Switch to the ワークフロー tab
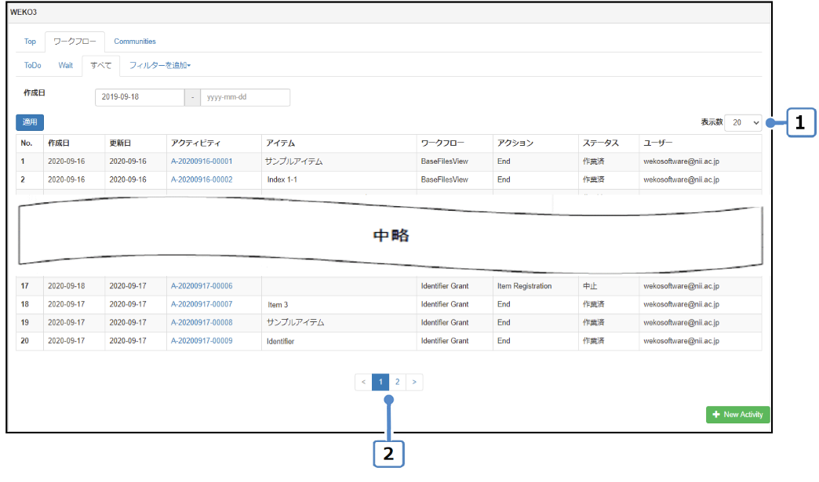 (75, 42)
